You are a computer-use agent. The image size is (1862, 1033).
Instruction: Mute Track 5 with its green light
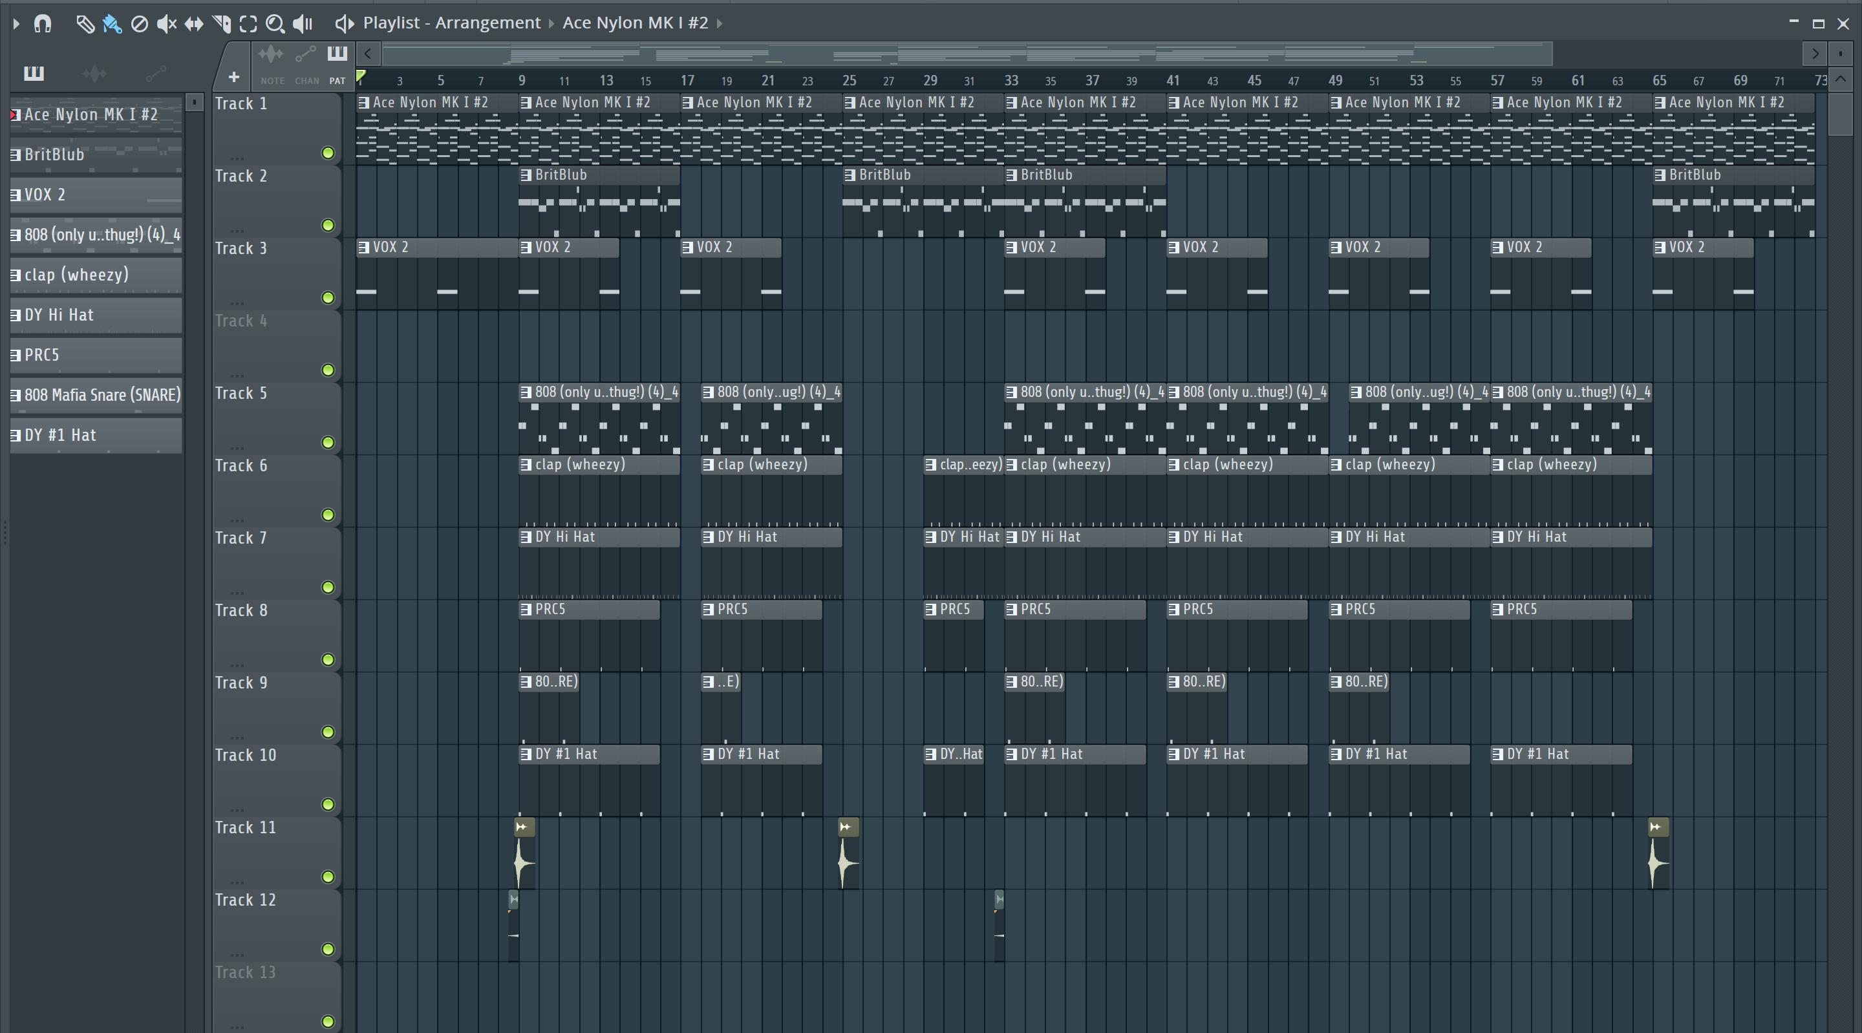(328, 442)
